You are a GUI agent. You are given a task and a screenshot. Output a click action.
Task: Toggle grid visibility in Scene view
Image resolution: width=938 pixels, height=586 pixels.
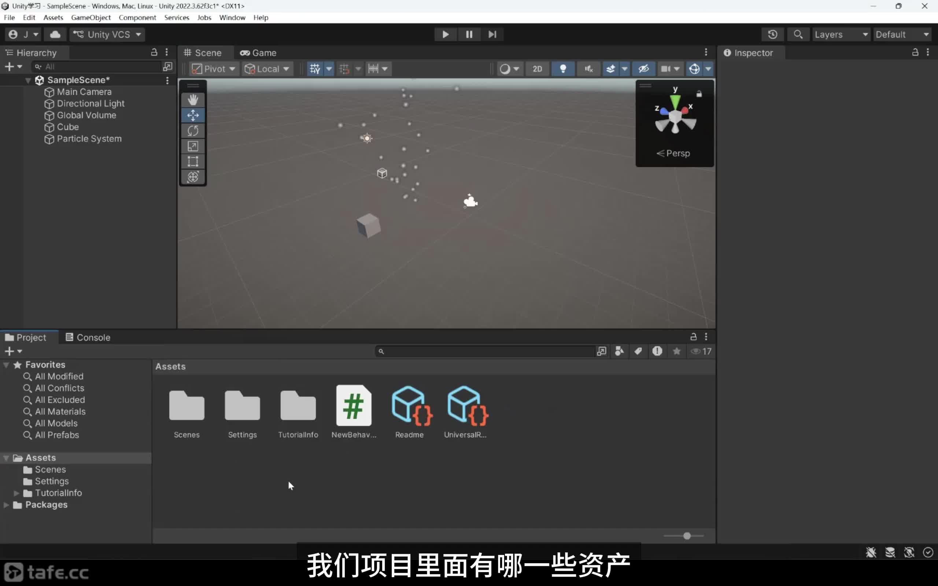315,69
